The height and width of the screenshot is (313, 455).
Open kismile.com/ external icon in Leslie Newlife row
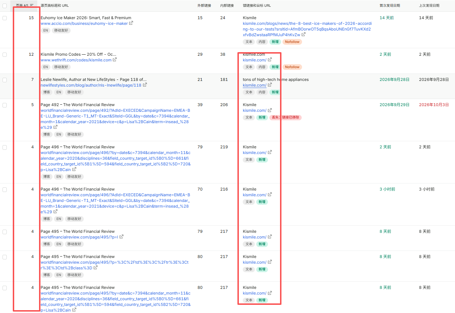270,85
